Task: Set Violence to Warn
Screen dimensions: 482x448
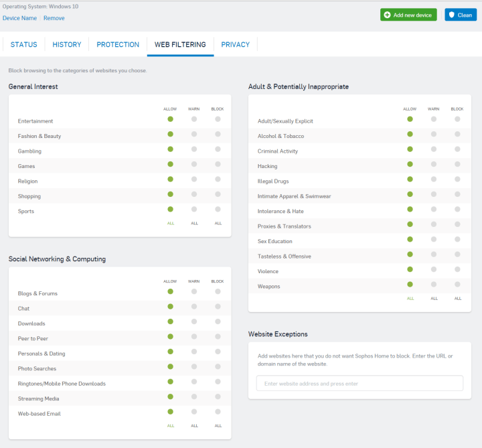Action: coord(434,269)
